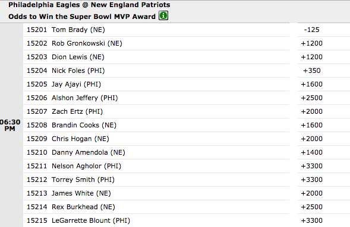Pick Zach Ertz +2000 odds
The image size is (350, 227).
click(x=311, y=111)
